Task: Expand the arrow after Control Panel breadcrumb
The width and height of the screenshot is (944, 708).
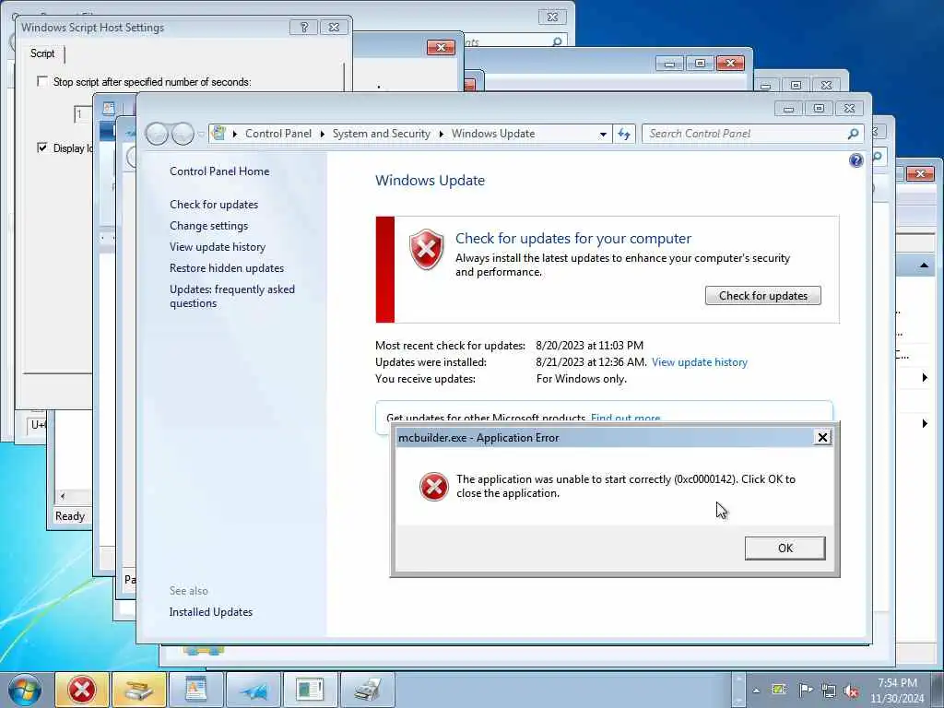Action: [x=322, y=134]
